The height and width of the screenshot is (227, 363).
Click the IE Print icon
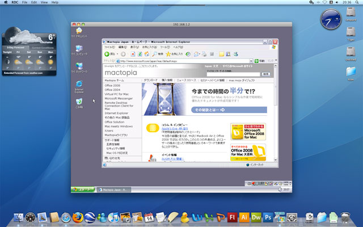point(204,54)
